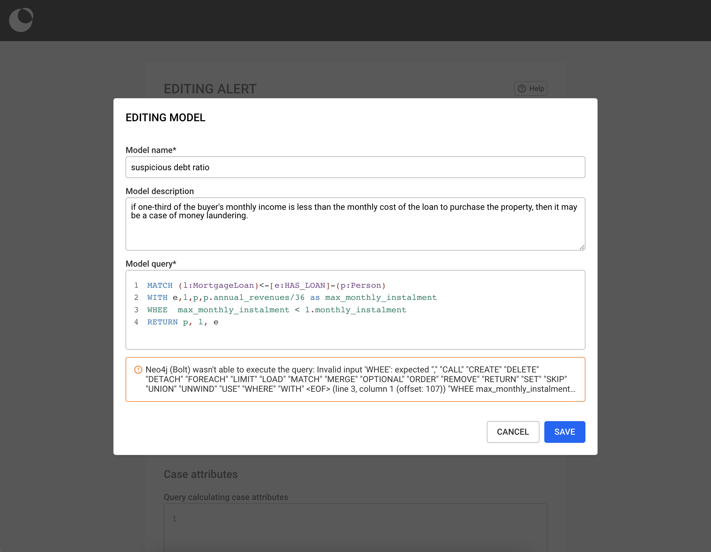Click the misspelled WHEE keyword on line 3
The image size is (711, 552).
click(x=157, y=310)
